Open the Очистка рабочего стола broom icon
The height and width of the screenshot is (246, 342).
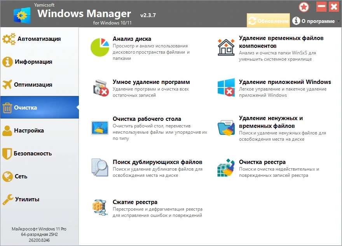click(x=100, y=127)
